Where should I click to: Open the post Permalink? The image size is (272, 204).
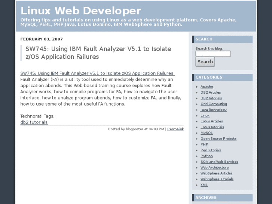[175, 129]
